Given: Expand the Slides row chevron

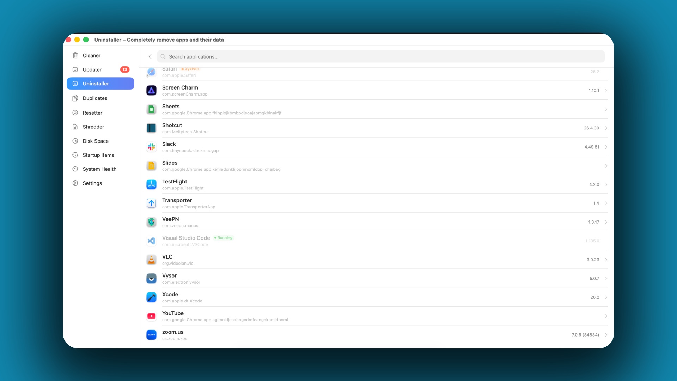Looking at the screenshot, I should click(606, 166).
